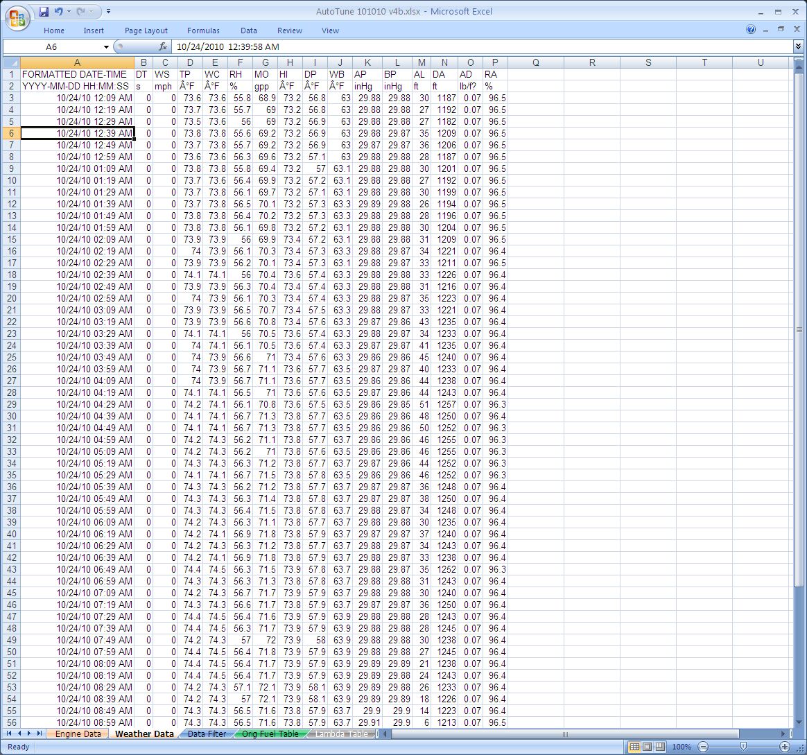Jump to first sheet tab arrow
Screen dimensions: 807x755
[9, 734]
